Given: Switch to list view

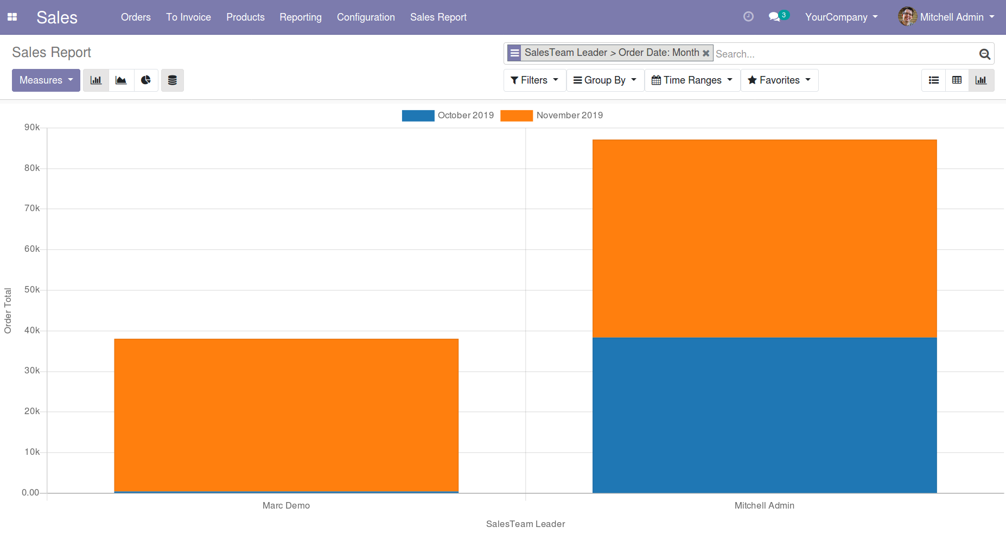Looking at the screenshot, I should click(933, 80).
